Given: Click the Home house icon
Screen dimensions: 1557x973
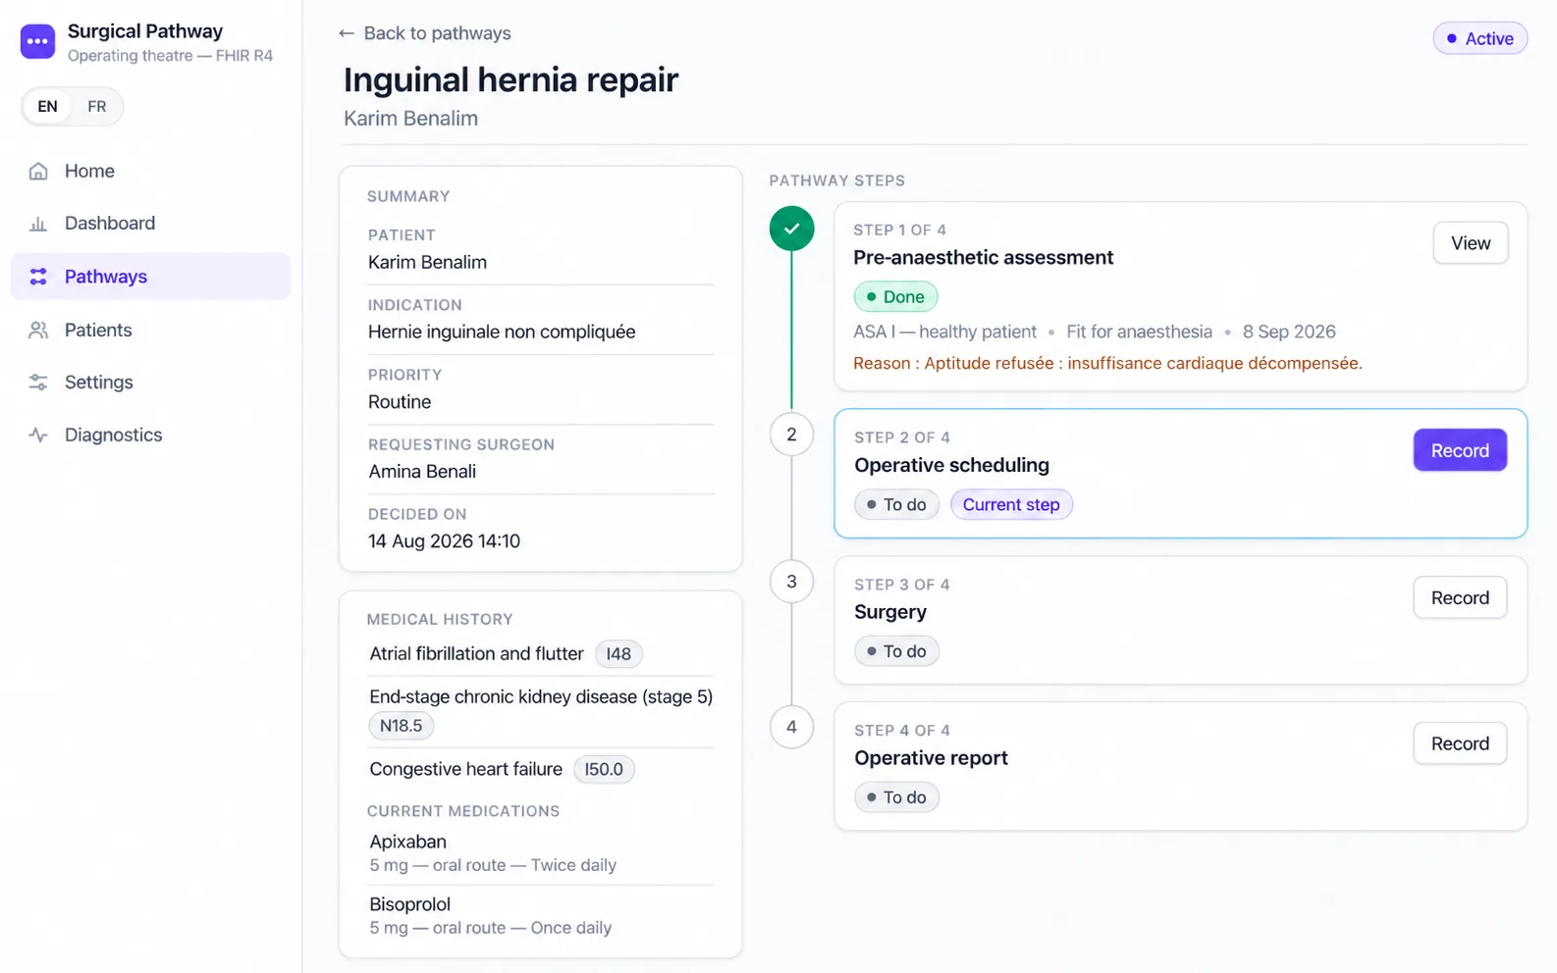Looking at the screenshot, I should click(38, 172).
